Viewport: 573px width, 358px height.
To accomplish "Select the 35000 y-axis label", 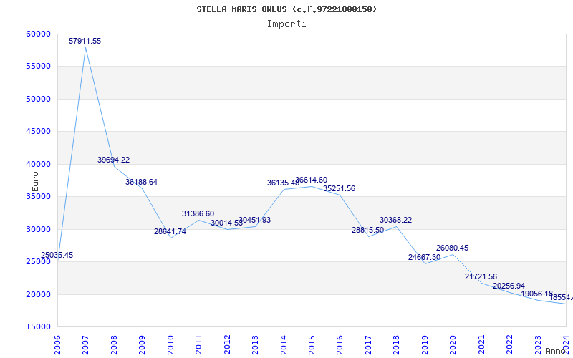I will coord(38,196).
